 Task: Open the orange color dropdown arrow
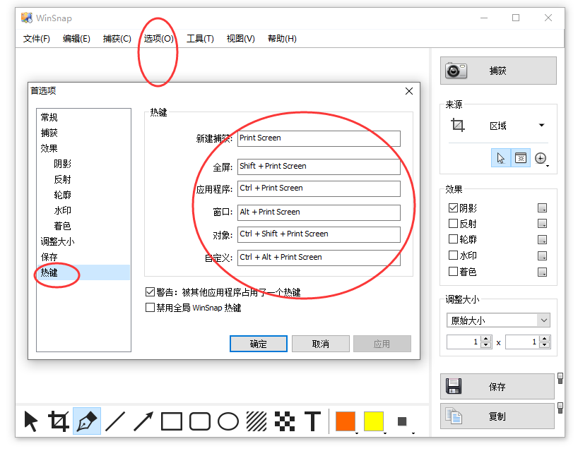coord(357,433)
